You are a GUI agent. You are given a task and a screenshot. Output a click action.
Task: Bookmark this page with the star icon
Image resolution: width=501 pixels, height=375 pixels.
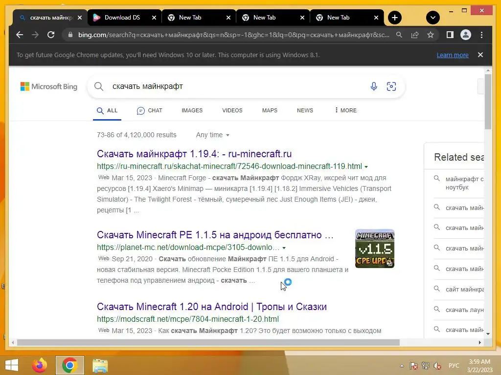(431, 35)
